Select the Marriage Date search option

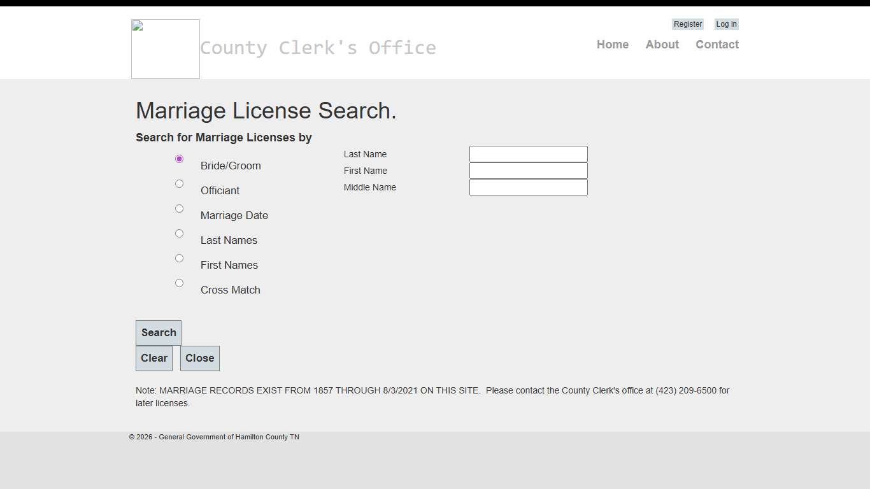179,208
